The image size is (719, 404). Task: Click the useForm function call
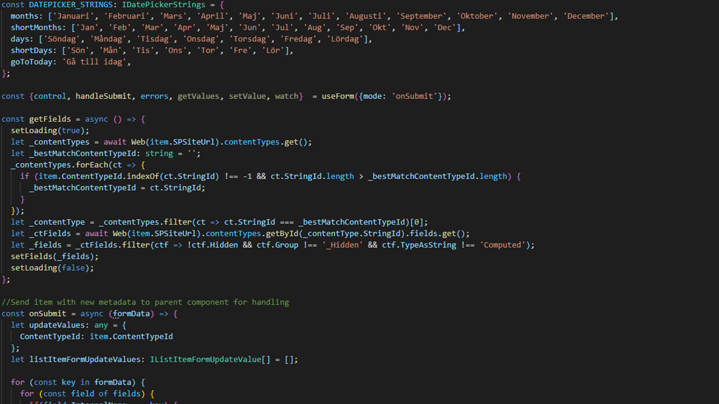337,96
